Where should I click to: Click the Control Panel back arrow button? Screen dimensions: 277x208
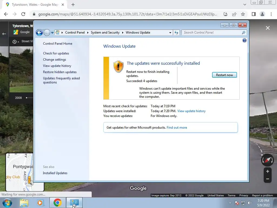(39, 32)
